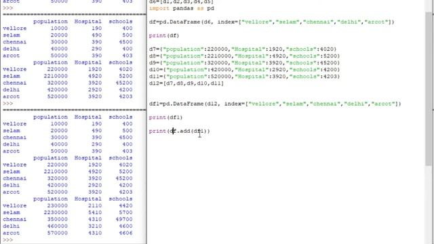This screenshot has width=434, height=244.
Task: Click Hospital value 5410 in shell
Action: [x=95, y=212]
